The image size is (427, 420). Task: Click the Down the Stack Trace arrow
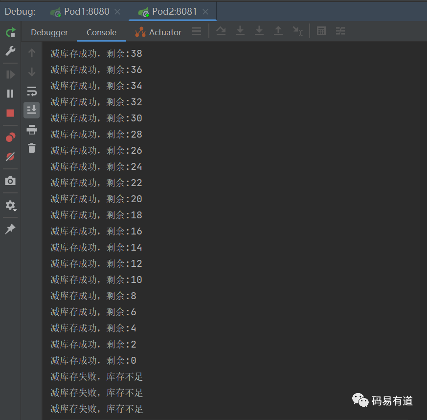pyautogui.click(x=32, y=72)
